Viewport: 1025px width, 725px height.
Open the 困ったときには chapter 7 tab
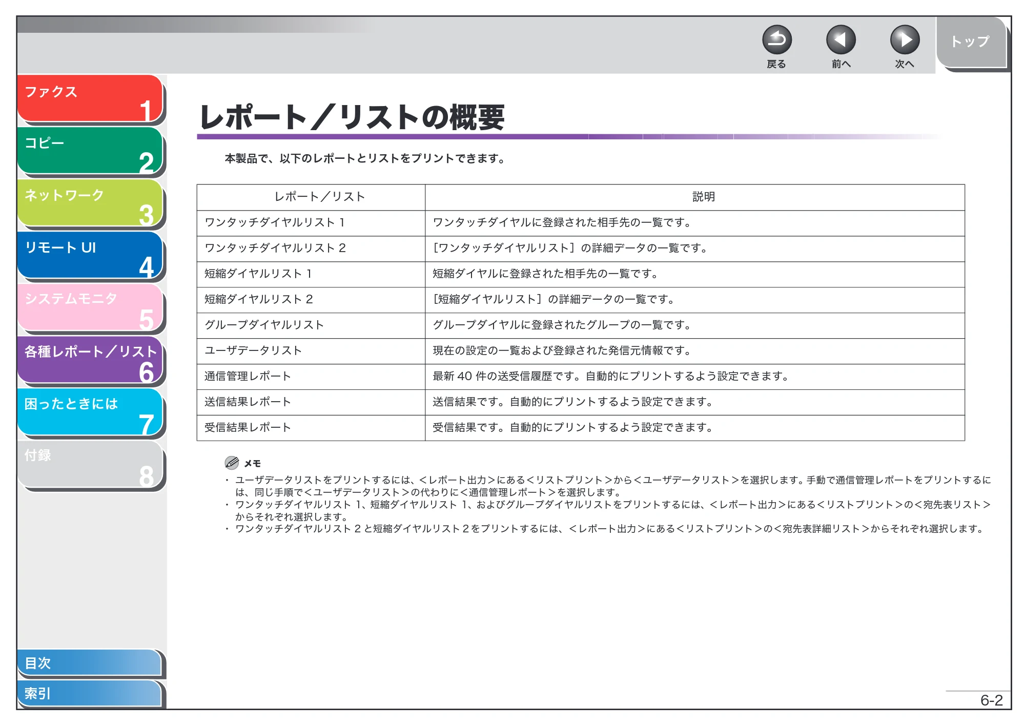90,412
